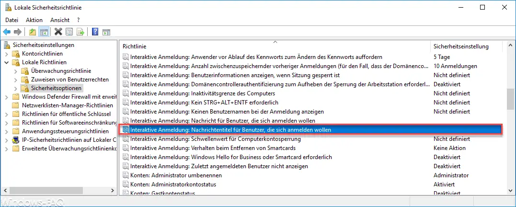
Task: Expand Richtlinien für öffentliche Schlüssel
Action: [7, 114]
